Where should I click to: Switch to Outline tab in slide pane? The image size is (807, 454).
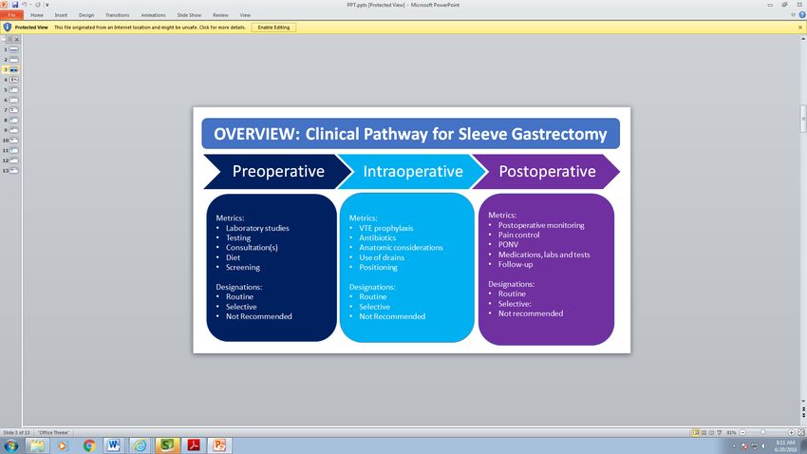(x=9, y=39)
